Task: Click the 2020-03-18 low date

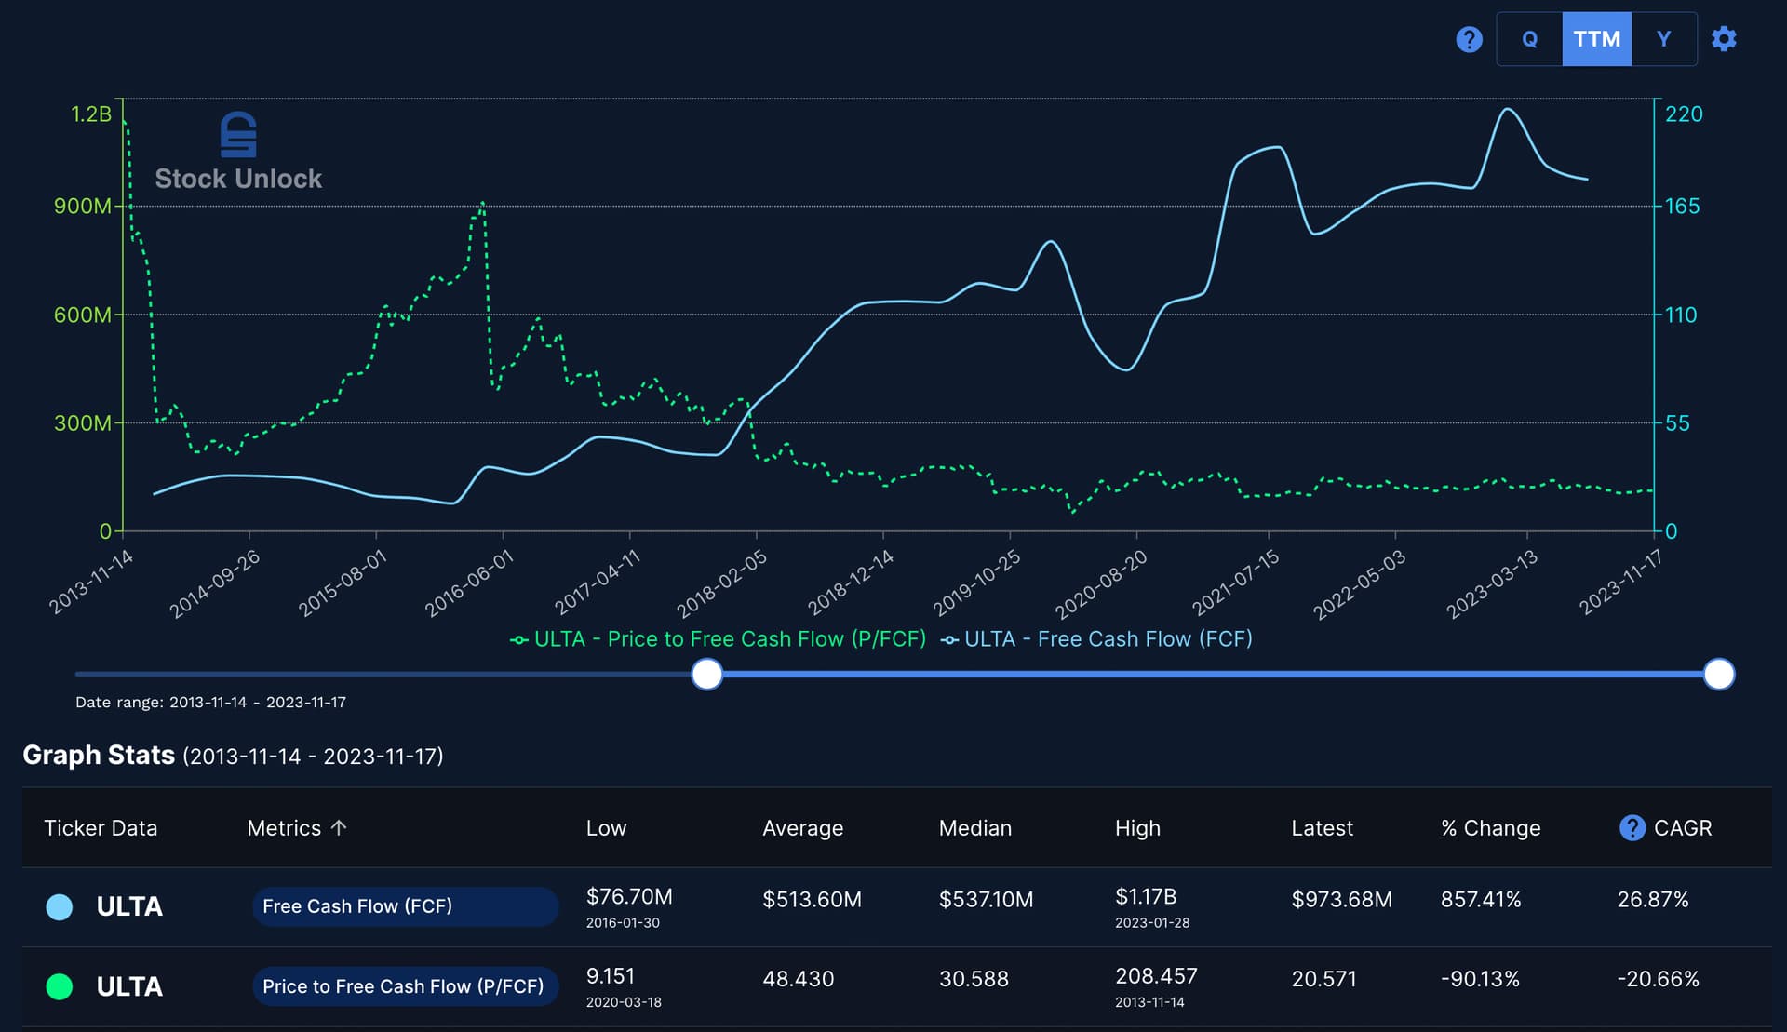Action: (x=624, y=1002)
